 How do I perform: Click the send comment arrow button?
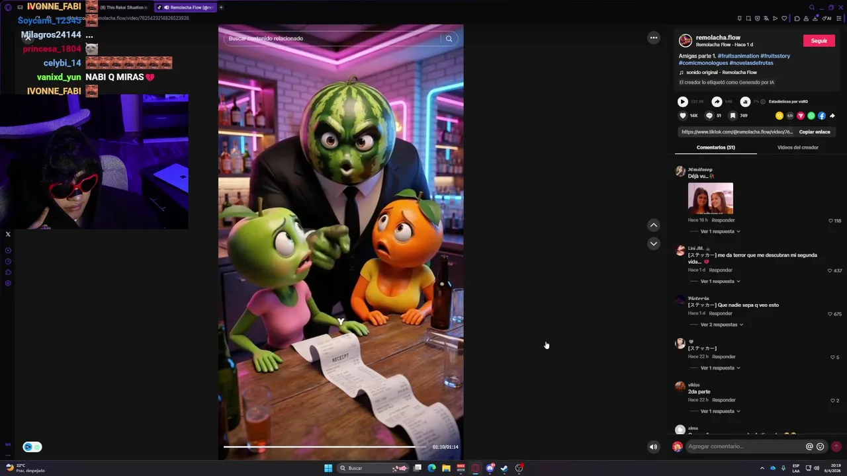[x=836, y=446]
